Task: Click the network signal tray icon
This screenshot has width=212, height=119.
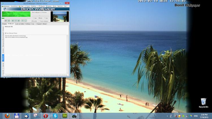Action: coord(187,116)
